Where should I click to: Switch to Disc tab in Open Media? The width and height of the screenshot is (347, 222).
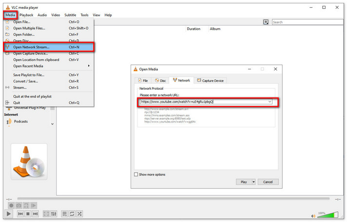(x=160, y=81)
